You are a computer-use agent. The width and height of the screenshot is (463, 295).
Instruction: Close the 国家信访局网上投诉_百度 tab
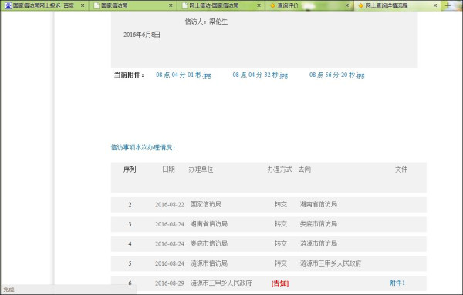pyautogui.click(x=83, y=5)
